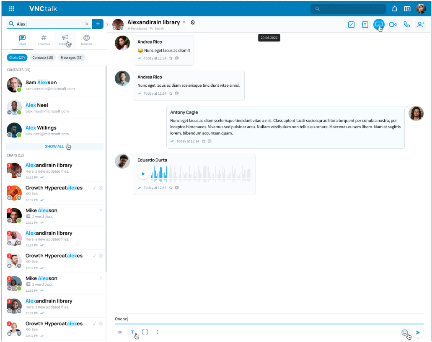
Task: Filter results by Messages (55)
Action: (71, 57)
